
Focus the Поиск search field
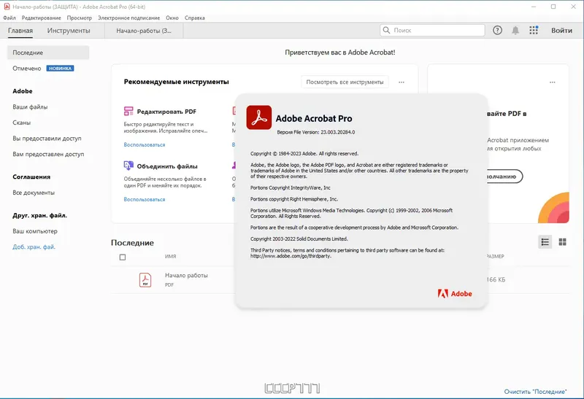pyautogui.click(x=432, y=30)
